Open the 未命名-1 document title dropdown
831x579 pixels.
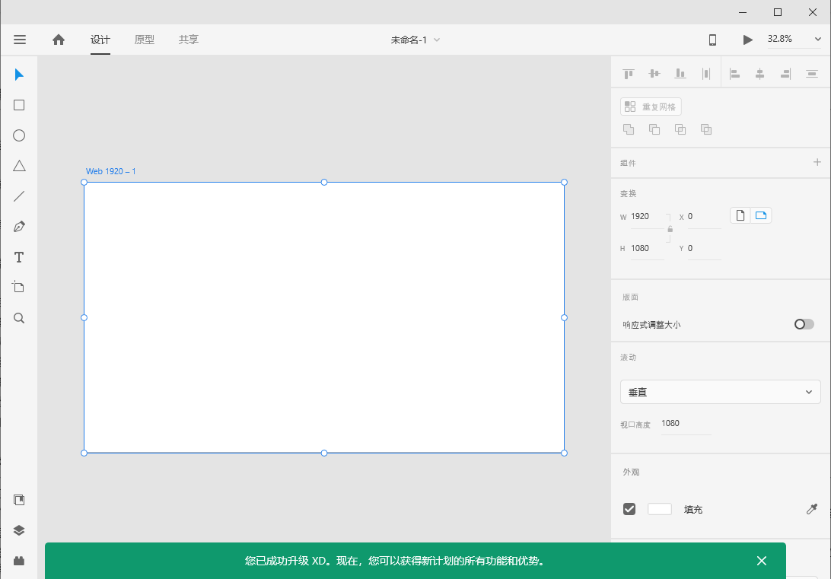[x=415, y=40]
